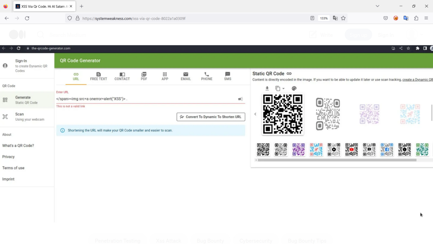433x244 pixels.
Task: Select the large purple QR style preview
Action: point(369,114)
